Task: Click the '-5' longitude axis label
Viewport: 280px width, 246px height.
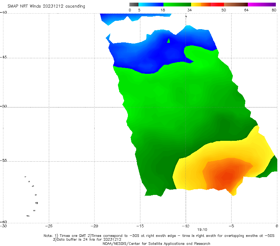Action: [231, 226]
